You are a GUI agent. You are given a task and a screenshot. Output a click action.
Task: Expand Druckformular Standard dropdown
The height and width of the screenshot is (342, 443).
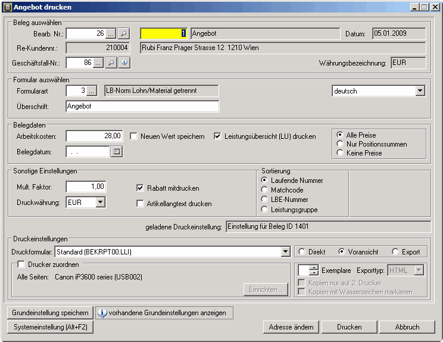tap(285, 252)
